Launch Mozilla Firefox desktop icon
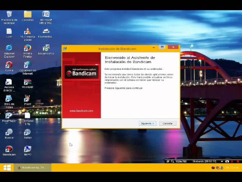 pyautogui.click(x=28, y=52)
